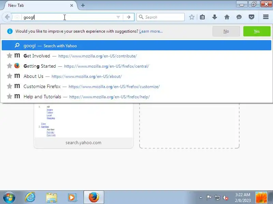Choose googl — Search with Yahoo

[136, 46]
